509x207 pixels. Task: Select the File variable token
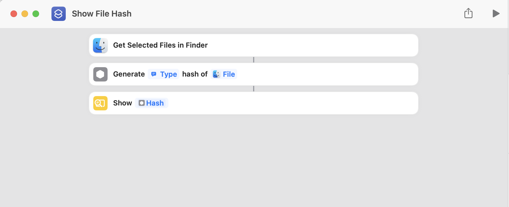224,74
